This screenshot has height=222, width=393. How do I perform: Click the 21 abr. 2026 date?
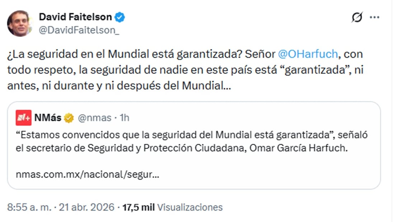tap(88, 207)
